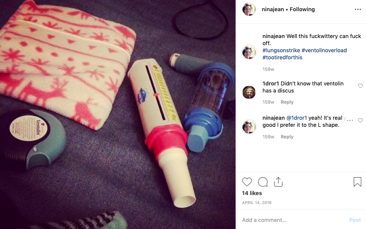Open the comment bubble icon
Screen dimensions: 366x229
[x=263, y=182]
